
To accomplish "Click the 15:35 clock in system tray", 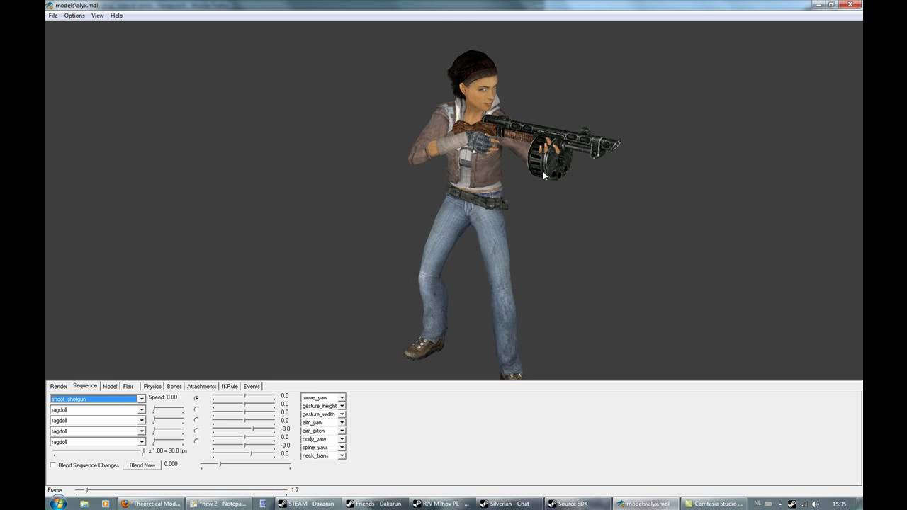I will (x=839, y=504).
